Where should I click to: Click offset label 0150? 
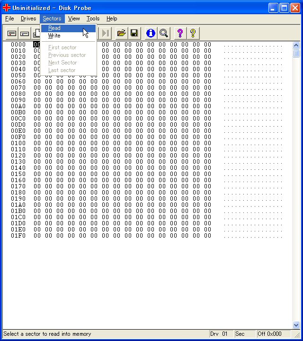click(18, 174)
